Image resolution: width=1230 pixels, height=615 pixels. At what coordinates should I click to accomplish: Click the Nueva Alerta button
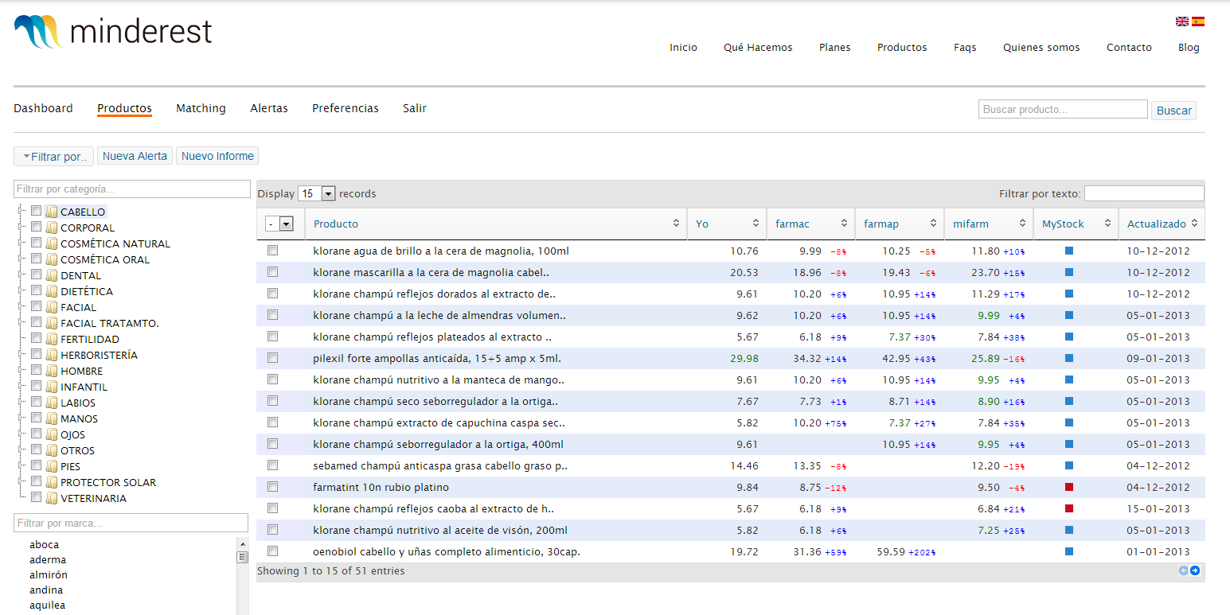[135, 156]
